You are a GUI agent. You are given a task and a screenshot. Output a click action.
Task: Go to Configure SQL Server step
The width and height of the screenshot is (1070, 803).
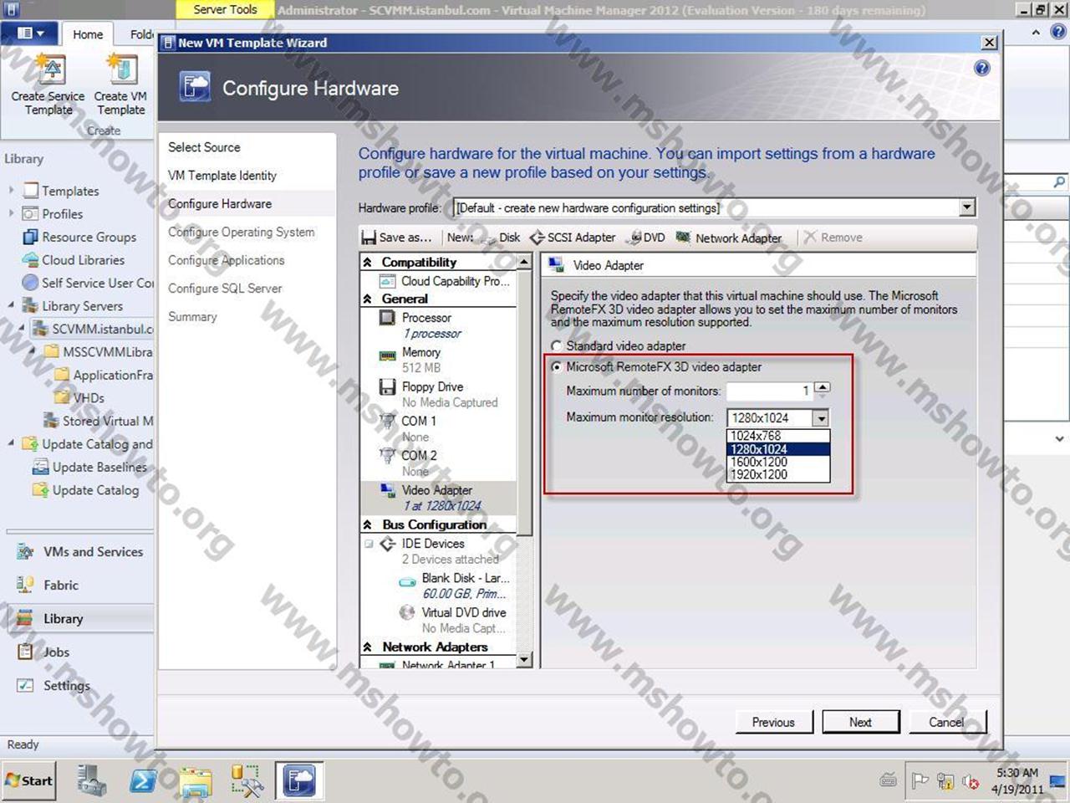pos(225,289)
